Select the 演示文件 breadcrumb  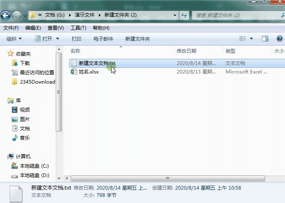[x=85, y=15]
